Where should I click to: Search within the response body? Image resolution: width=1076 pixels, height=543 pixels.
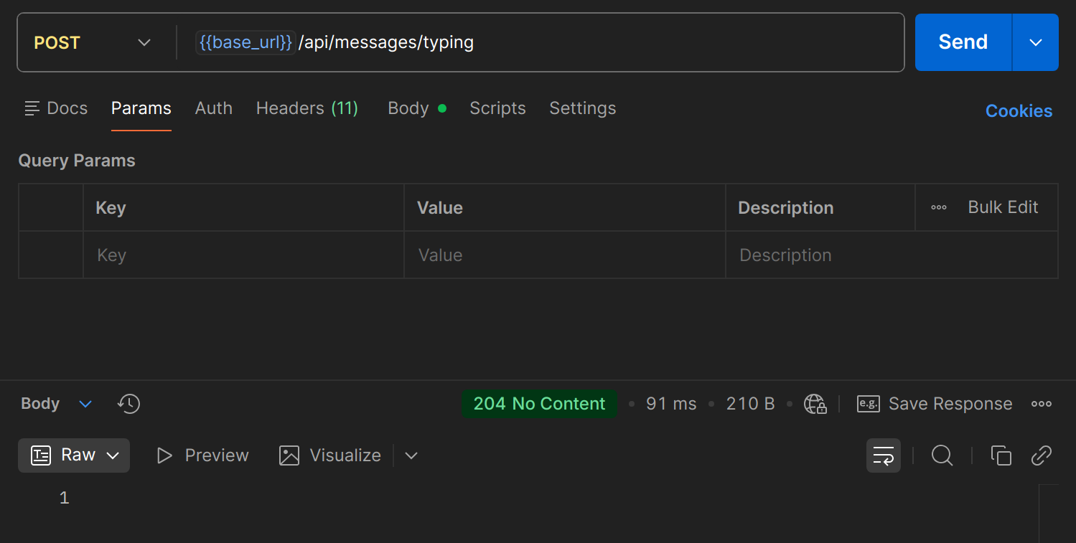tap(942, 455)
